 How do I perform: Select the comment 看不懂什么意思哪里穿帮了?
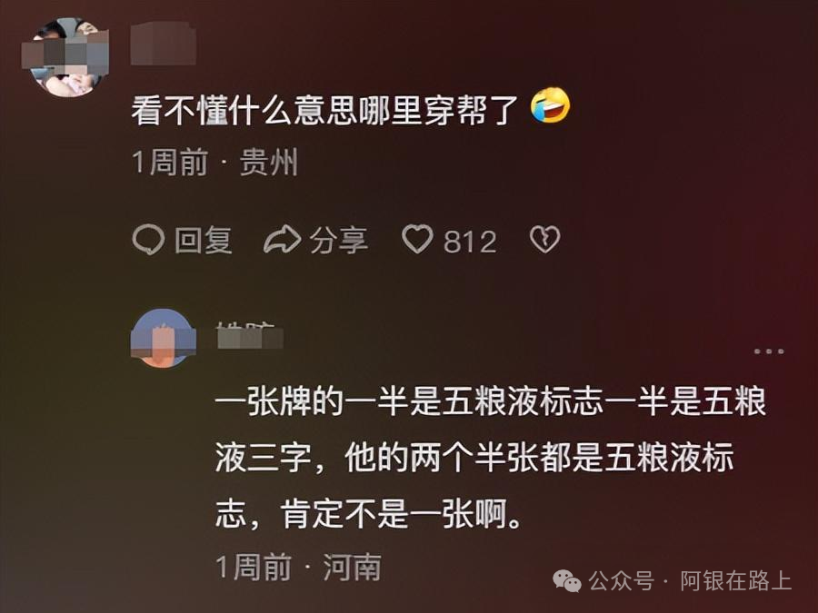click(x=324, y=110)
